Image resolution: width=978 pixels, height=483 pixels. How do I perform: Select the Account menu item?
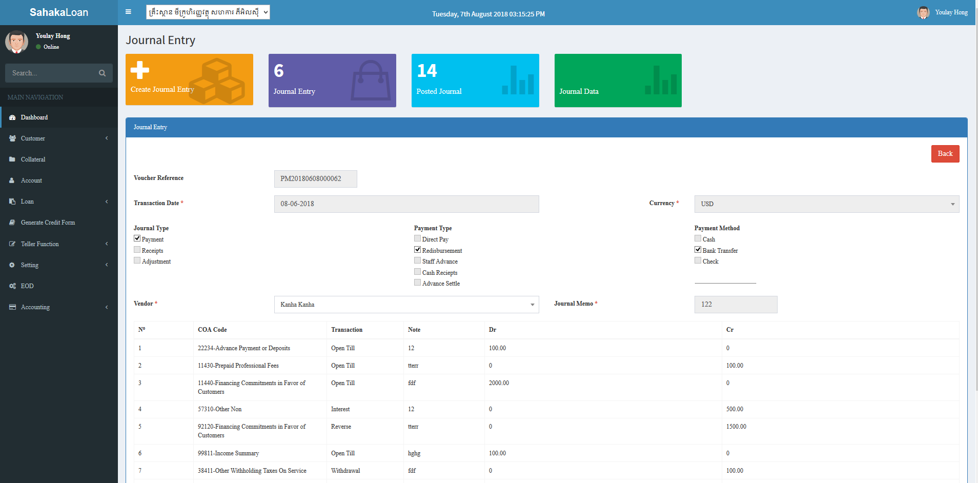click(31, 180)
